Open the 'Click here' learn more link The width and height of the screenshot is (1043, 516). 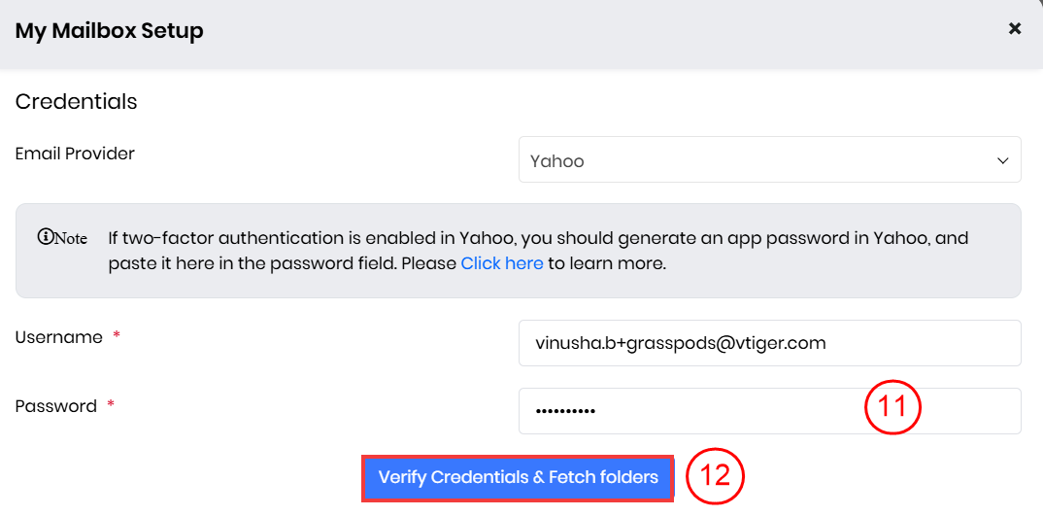[x=501, y=263]
